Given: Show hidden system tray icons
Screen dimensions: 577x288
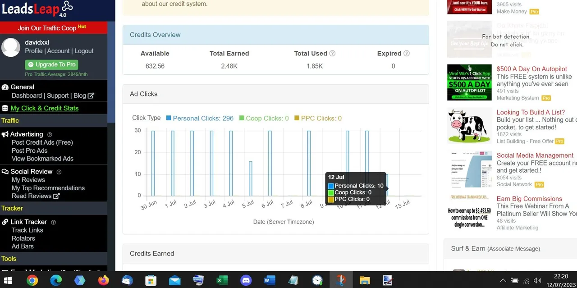Looking at the screenshot, I should (x=503, y=280).
